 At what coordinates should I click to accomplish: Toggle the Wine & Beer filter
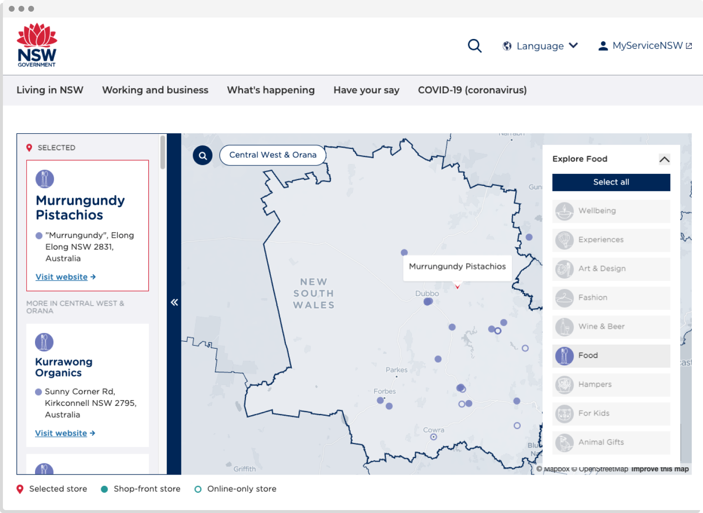611,327
